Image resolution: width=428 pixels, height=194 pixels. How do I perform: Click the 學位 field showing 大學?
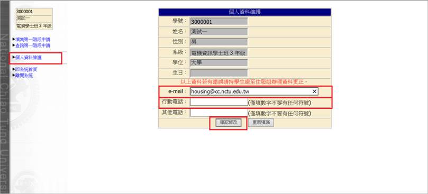[x=219, y=62]
